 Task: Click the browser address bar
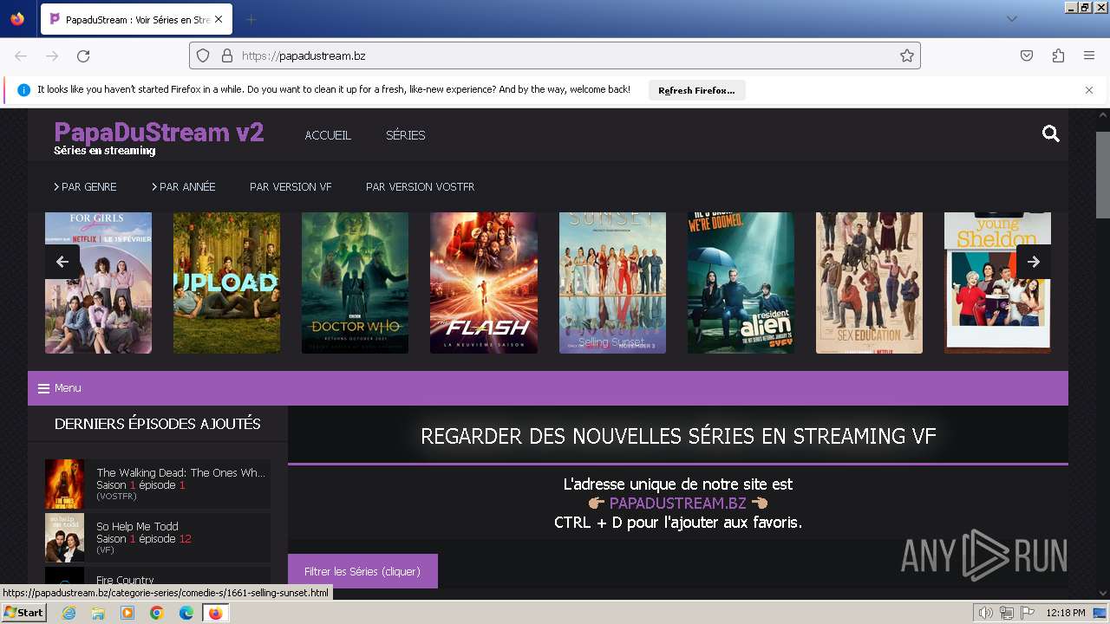point(555,55)
